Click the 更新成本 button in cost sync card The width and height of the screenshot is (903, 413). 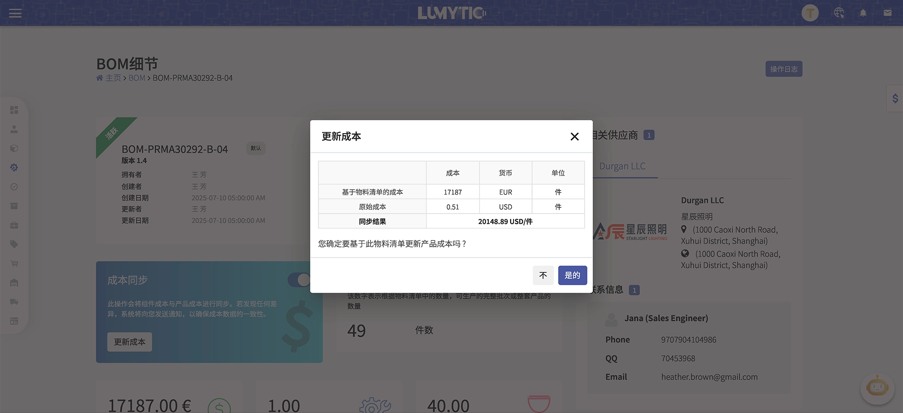click(x=130, y=342)
